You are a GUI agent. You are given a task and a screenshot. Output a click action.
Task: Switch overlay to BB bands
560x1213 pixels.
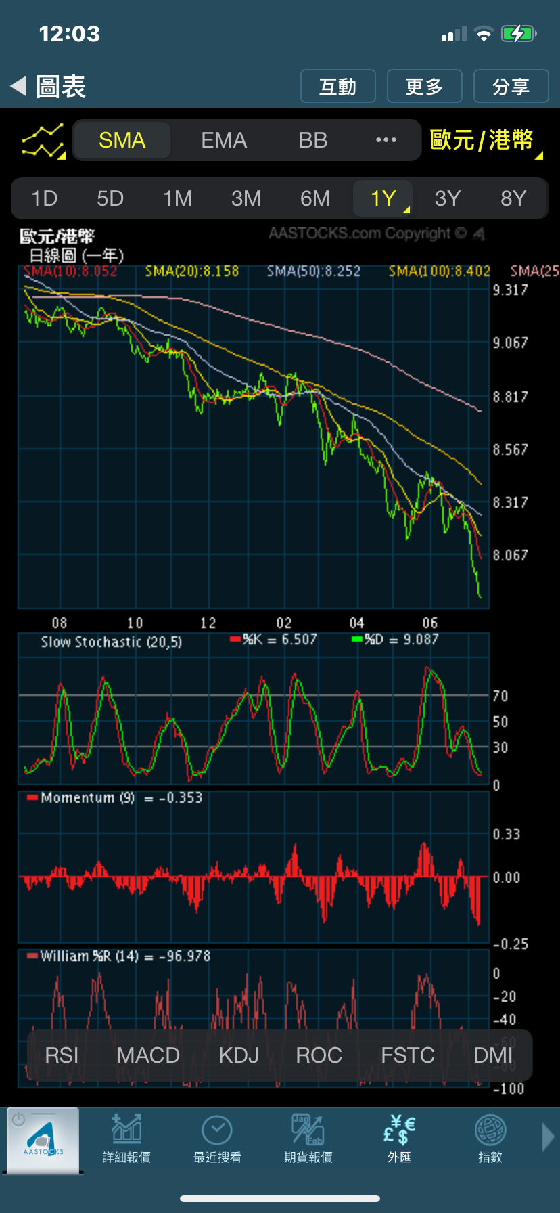coord(312,140)
